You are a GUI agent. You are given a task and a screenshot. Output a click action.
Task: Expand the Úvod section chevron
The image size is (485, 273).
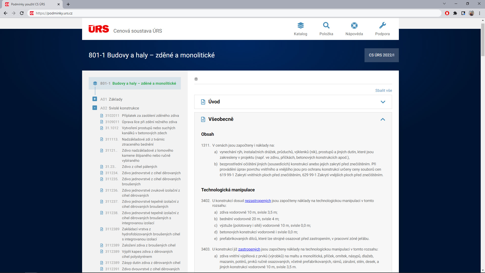tap(383, 102)
